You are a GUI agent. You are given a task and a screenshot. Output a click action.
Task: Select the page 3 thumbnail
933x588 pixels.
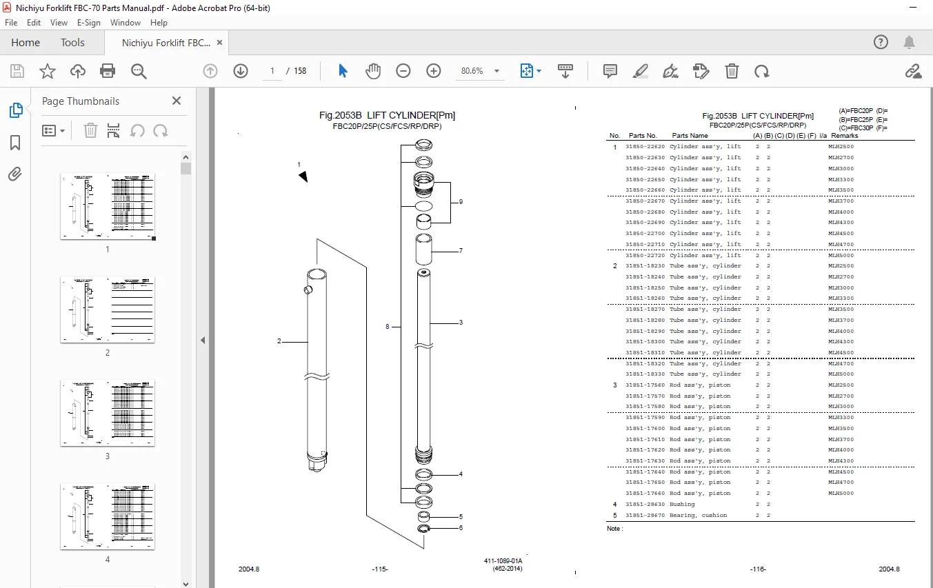(108, 413)
